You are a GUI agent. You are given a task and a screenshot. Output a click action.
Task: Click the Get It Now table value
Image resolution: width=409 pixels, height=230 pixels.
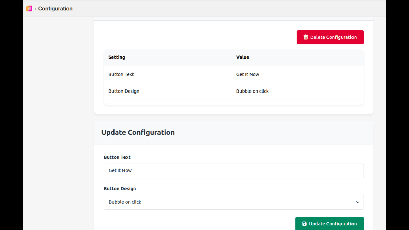click(248, 74)
